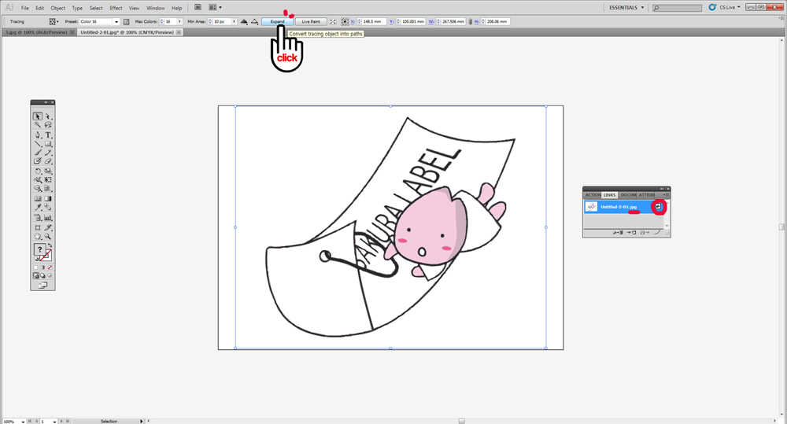Click the Expand button
This screenshot has width=787, height=424.
(278, 21)
